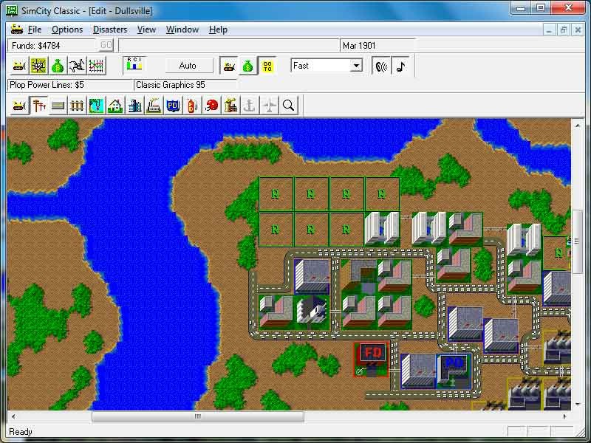Select the Residential zone house icon
Viewport: 591px width, 443px height.
tap(115, 106)
